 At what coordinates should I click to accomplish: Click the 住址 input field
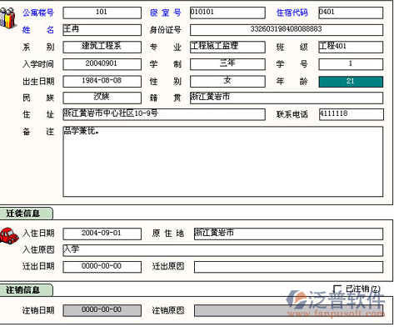pyautogui.click(x=164, y=114)
